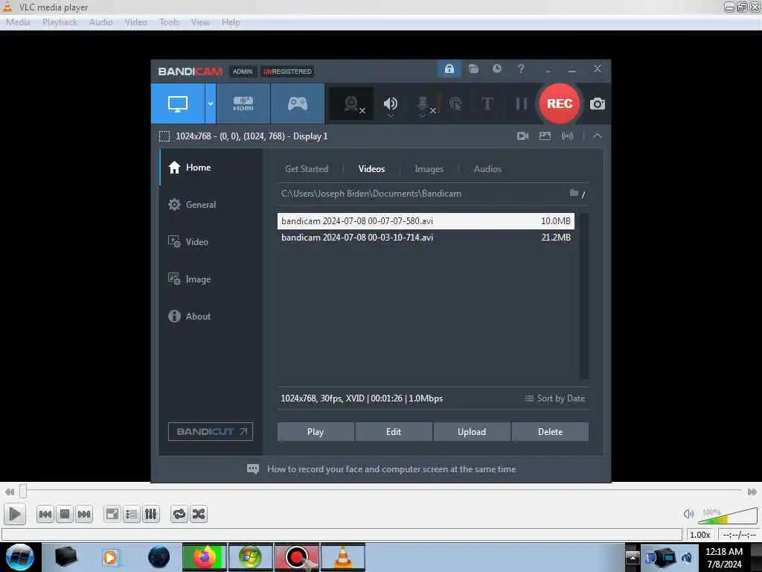Show hidden system tray icons
Image resolution: width=762 pixels, height=572 pixels.
tap(633, 557)
